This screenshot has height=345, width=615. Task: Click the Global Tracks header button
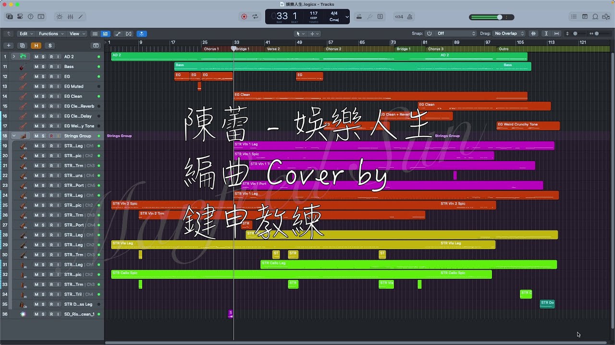[96, 46]
